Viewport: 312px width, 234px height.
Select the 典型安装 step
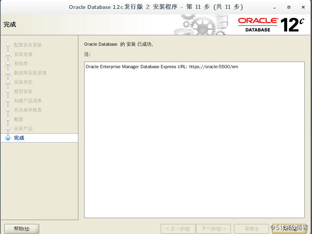(23, 91)
